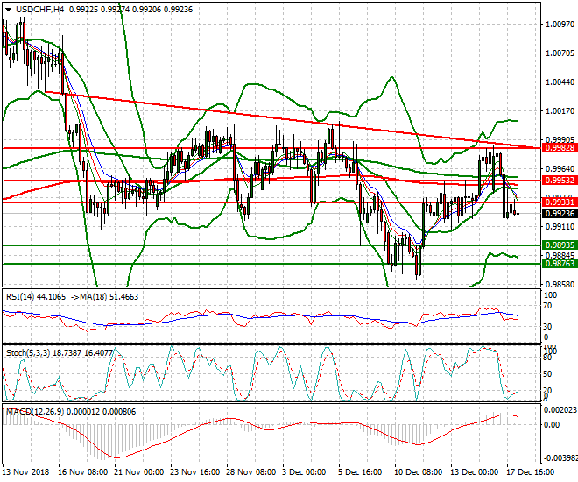The image size is (578, 482).
Task: Click the 10 Dec 08:00 time label
Action: coord(419,472)
